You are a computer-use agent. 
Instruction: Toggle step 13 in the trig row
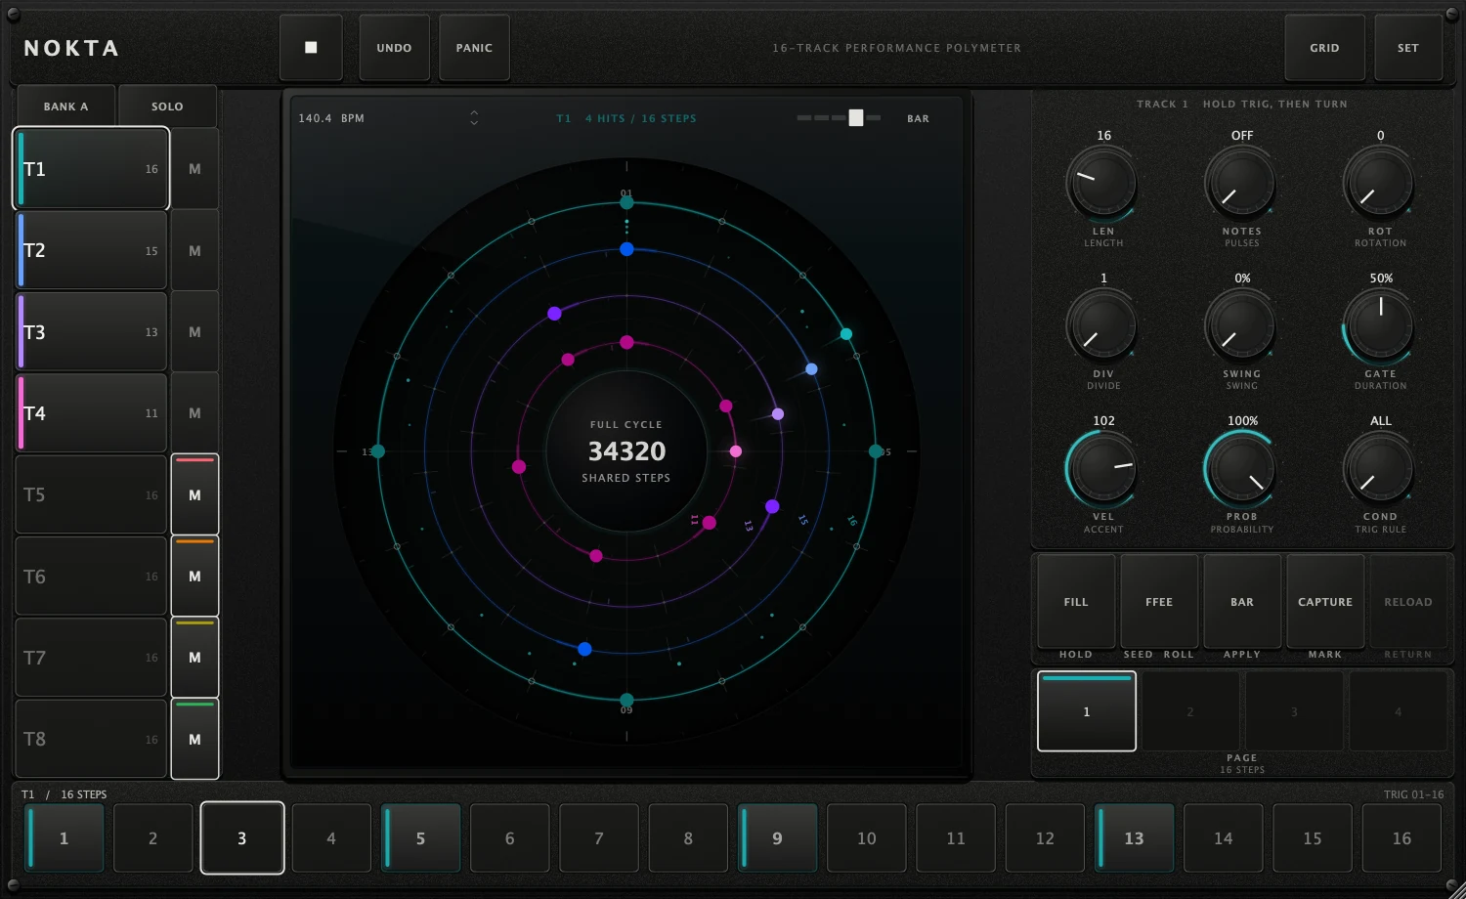(x=1134, y=838)
